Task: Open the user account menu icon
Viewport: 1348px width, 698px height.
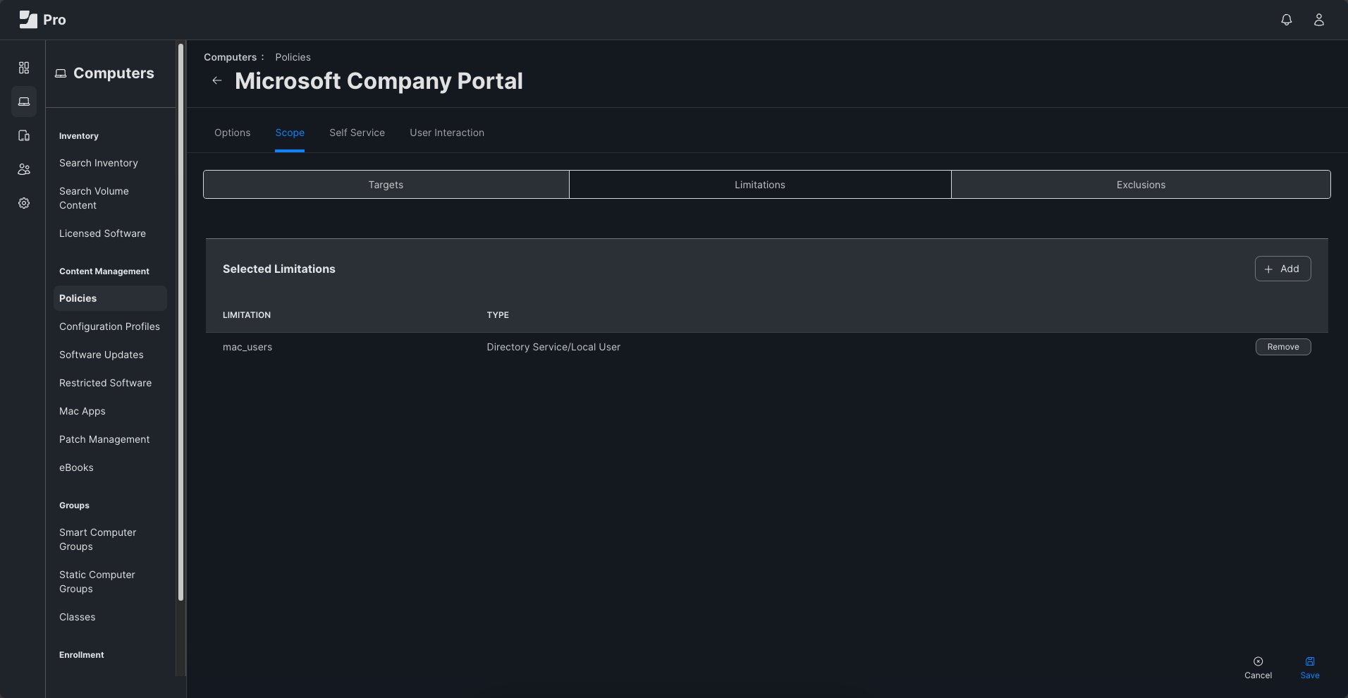Action: coord(1319,20)
